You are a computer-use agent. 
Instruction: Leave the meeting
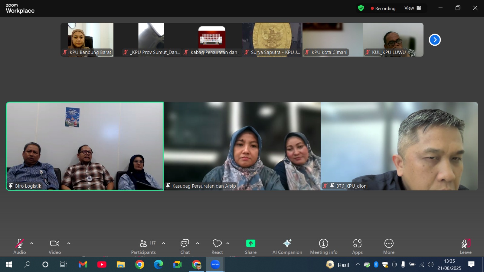466,244
